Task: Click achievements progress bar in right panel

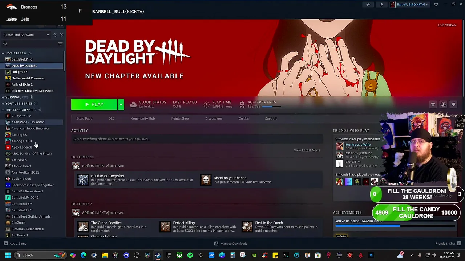Action: pos(395,226)
